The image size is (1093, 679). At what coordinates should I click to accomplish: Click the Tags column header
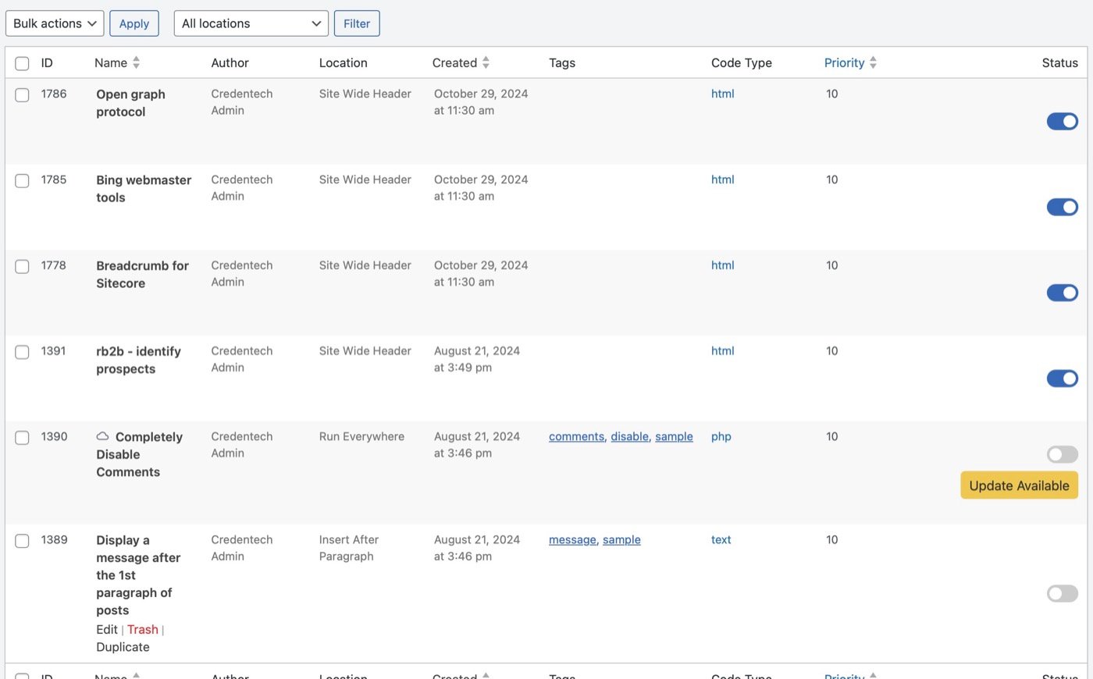pos(562,62)
